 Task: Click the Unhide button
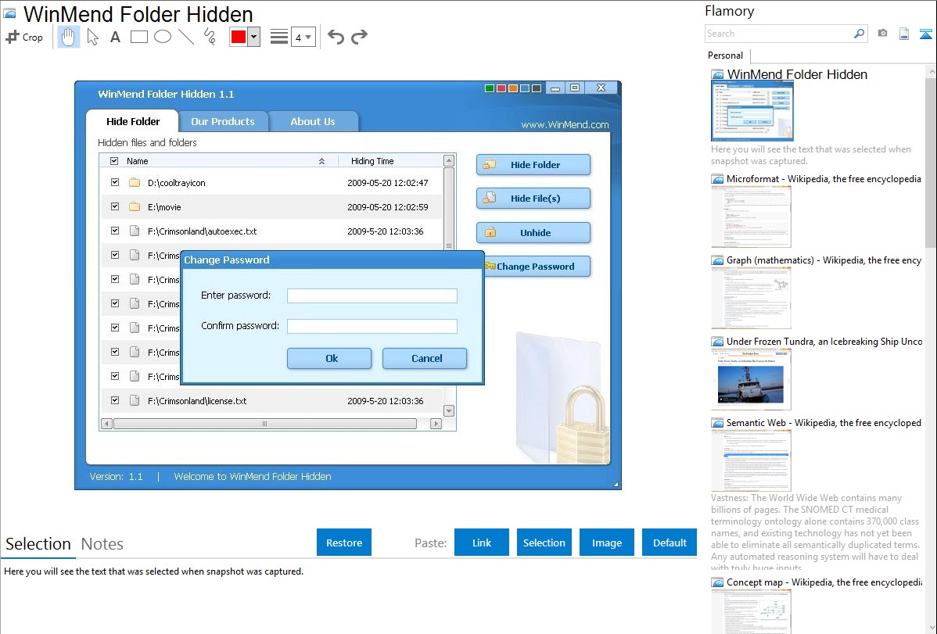[x=533, y=232]
